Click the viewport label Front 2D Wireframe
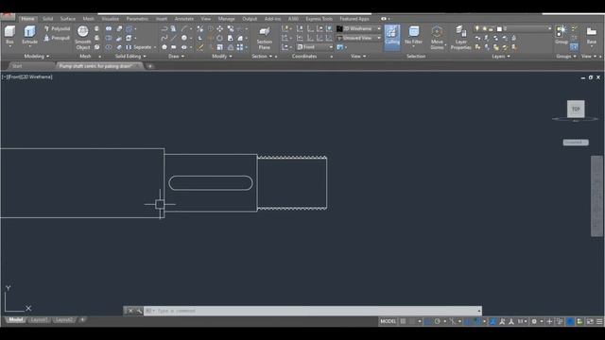This screenshot has height=340, width=605. point(27,77)
